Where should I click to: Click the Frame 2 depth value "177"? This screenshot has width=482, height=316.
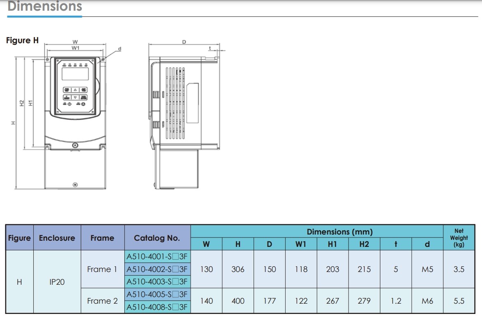pos(270,301)
